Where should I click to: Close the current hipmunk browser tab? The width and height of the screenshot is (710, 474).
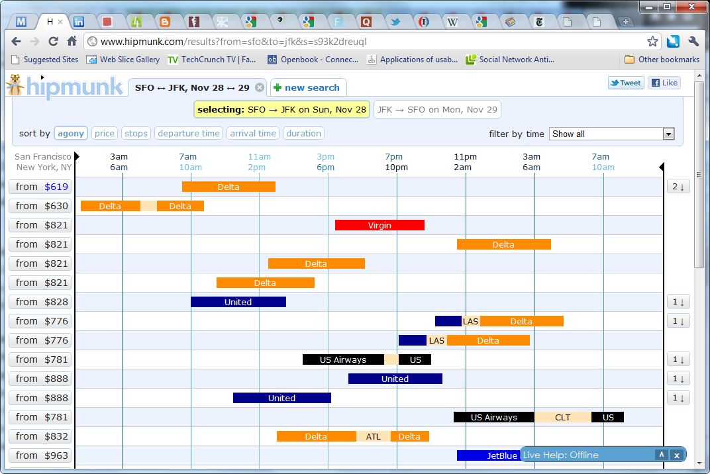[x=60, y=22]
